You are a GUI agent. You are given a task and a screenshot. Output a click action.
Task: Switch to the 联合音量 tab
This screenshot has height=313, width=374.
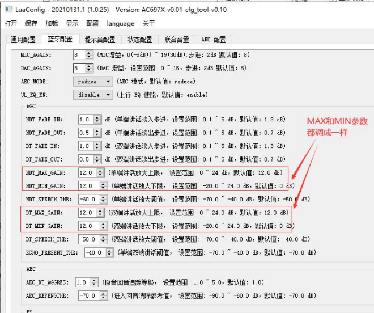(177, 39)
